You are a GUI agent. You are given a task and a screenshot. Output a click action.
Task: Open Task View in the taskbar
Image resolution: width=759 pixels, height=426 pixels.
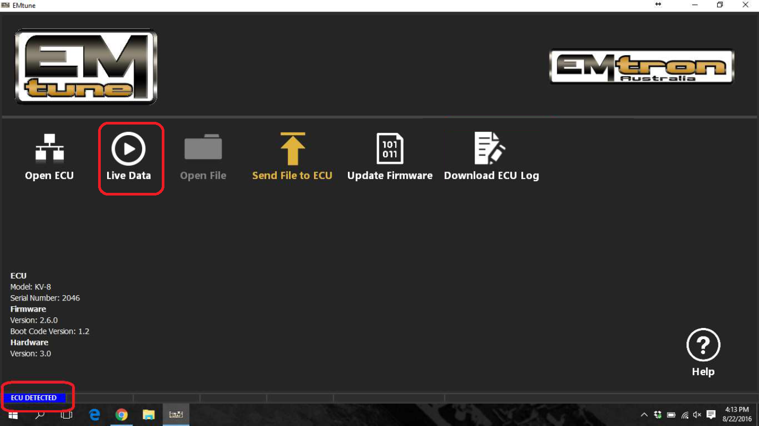tap(66, 415)
